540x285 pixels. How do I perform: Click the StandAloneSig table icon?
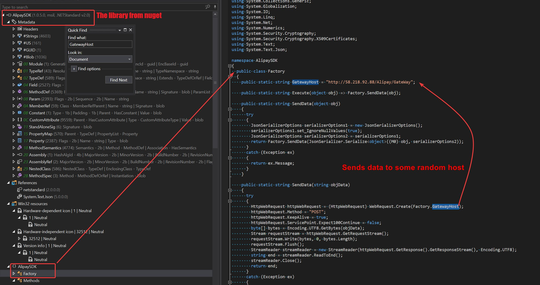[x=20, y=127]
